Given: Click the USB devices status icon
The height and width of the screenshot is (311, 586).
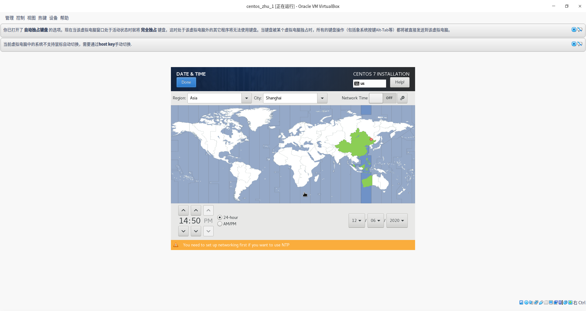Looking at the screenshot, I should pyautogui.click(x=541, y=302).
